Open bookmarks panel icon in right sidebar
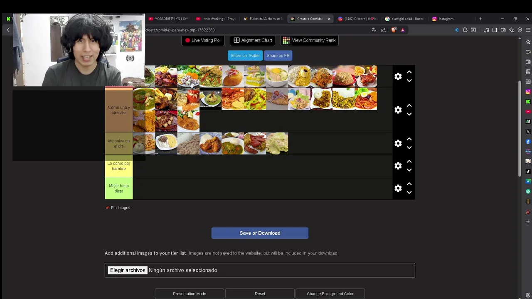The image size is (532, 299). tap(528, 72)
